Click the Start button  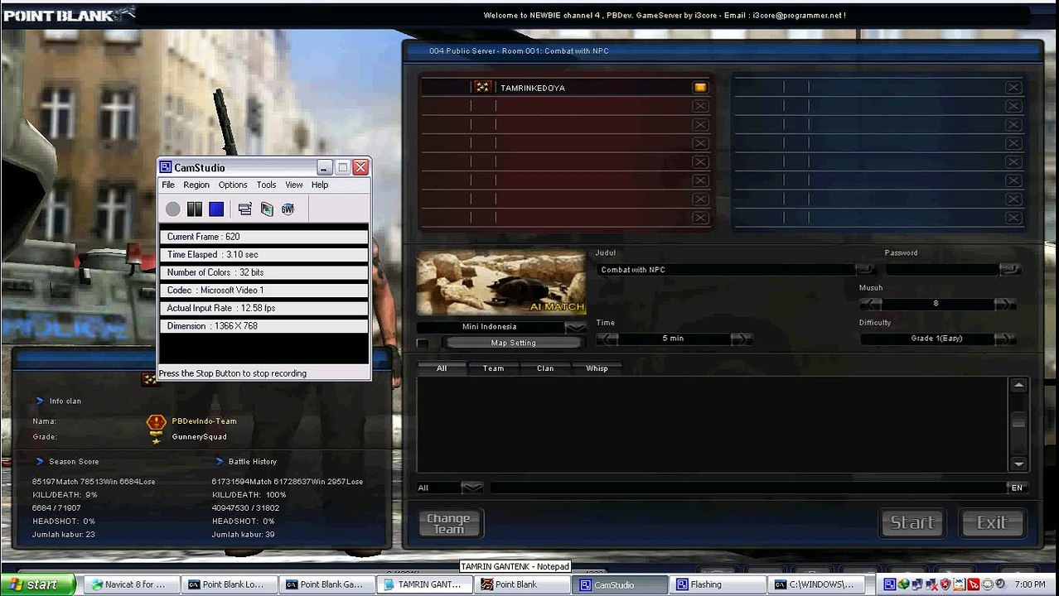point(912,523)
